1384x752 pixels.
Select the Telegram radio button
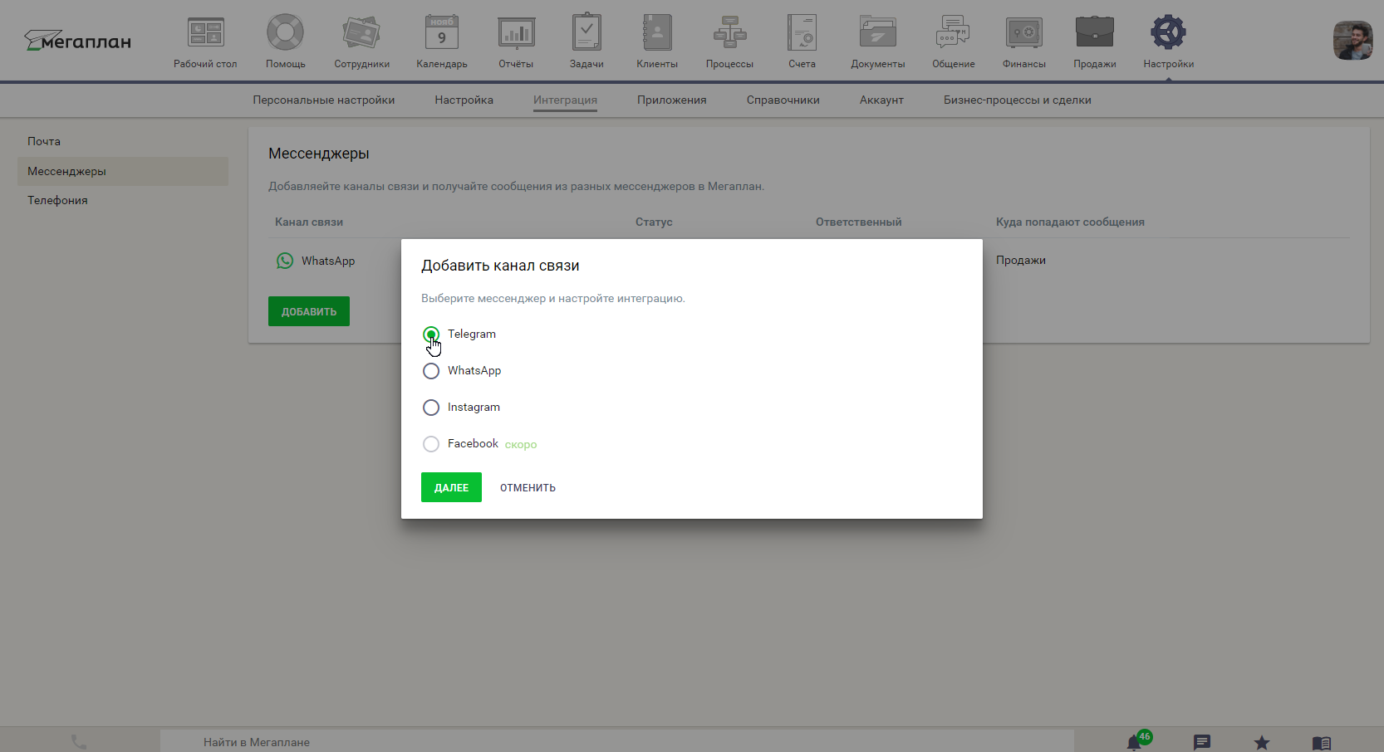[x=431, y=334]
